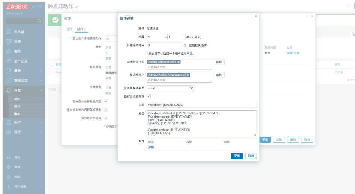Remove Admin (Zabbix Administrator) tag with X
The width and height of the screenshot is (355, 194).
pos(188,75)
